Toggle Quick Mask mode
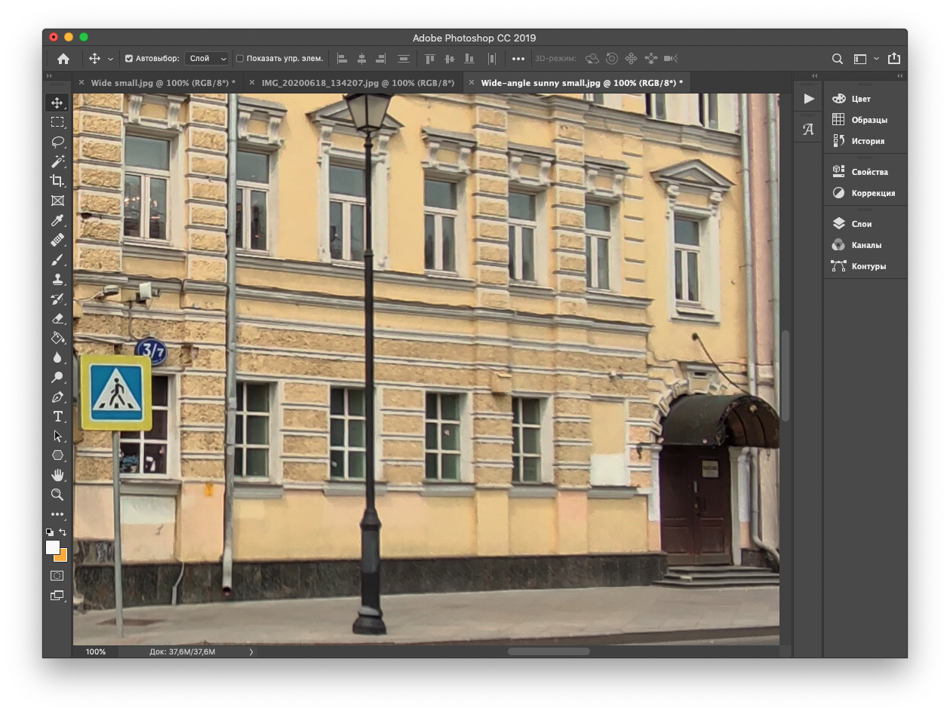This screenshot has height=714, width=950. pyautogui.click(x=57, y=575)
